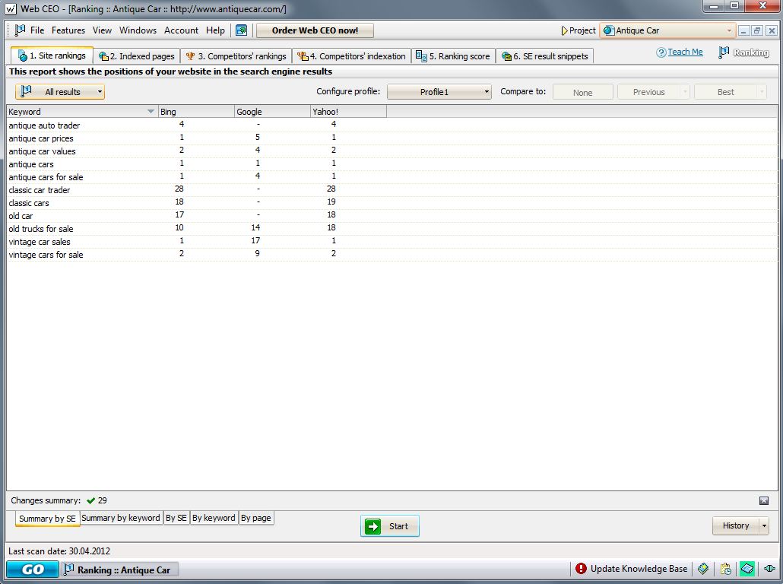Click the diamond tag icon in the status bar
Screen dimensions: 783x584
tap(703, 569)
